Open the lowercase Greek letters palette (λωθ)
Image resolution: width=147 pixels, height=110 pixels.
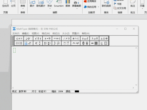click(95, 38)
